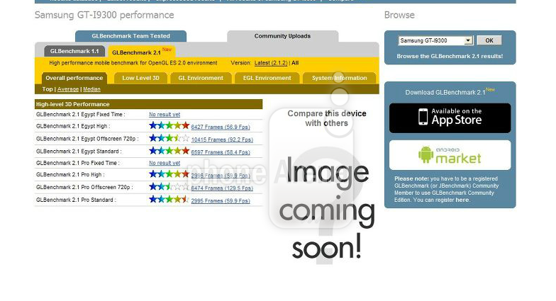Click the Android Market badge

pos(450,155)
